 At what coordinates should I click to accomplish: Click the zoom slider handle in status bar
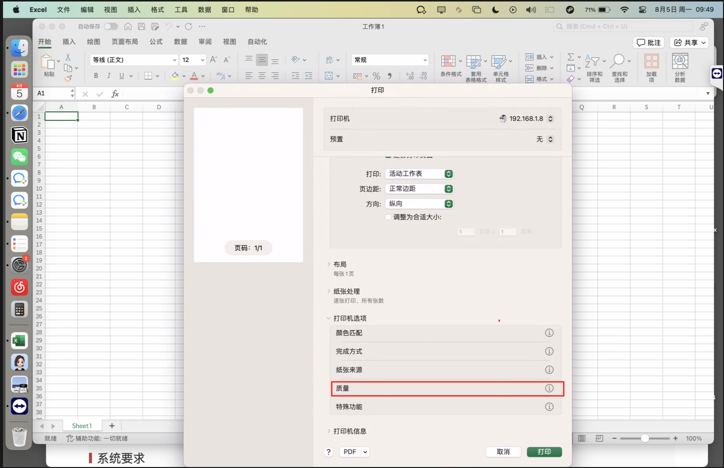pos(645,439)
